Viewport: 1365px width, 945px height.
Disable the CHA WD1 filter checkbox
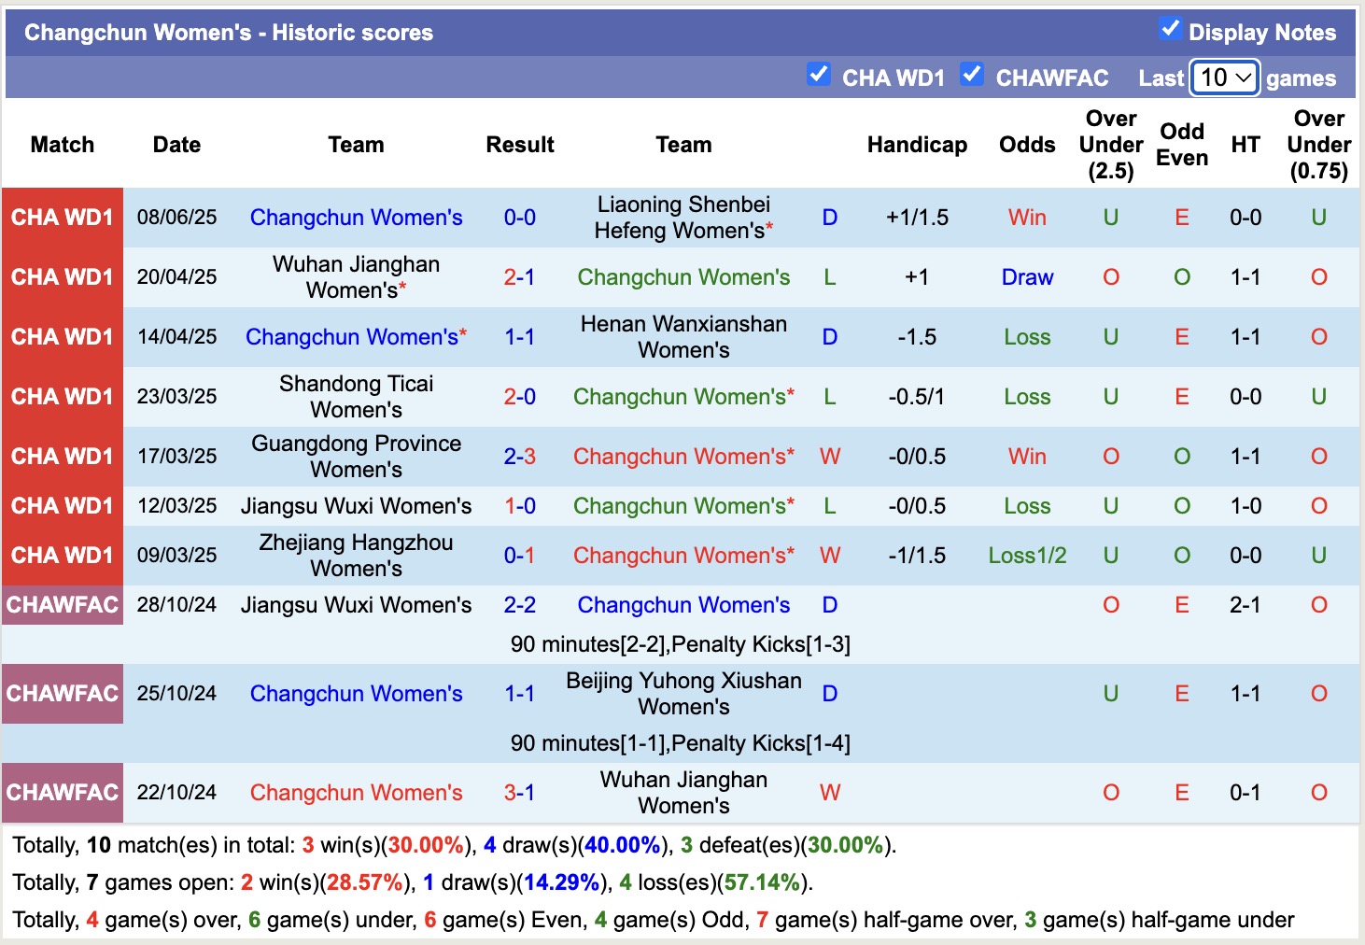[x=820, y=74]
